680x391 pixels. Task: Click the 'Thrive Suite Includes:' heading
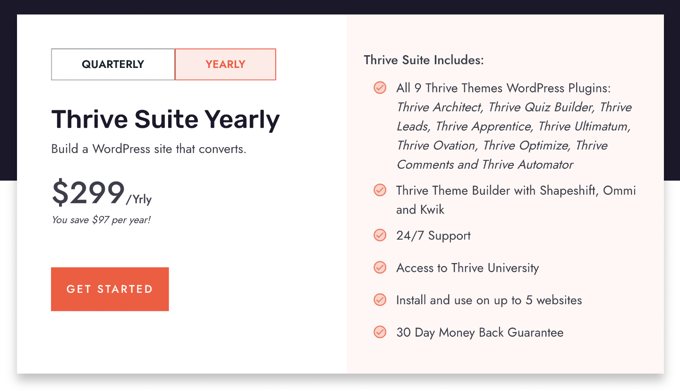424,60
